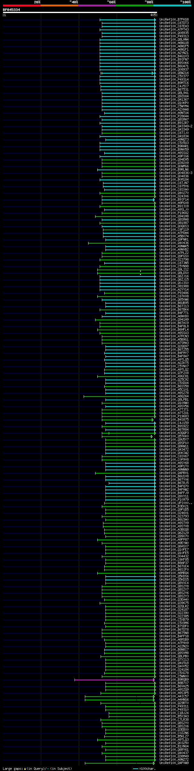
Task: Click the Large gaps legend text
Action: pos(37,769)
